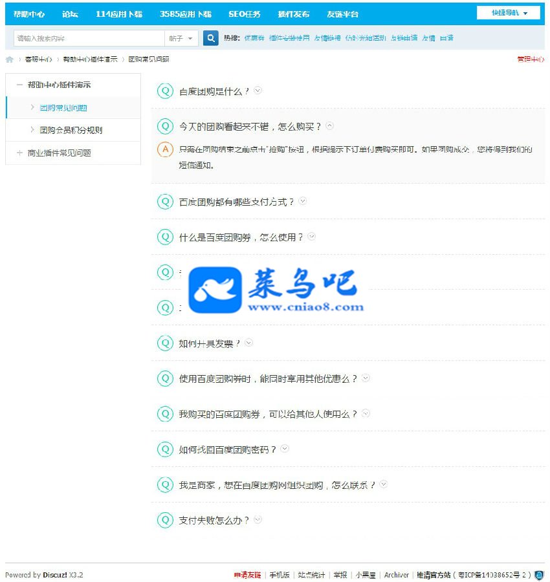Click the shield badge icon in footer
The width and height of the screenshot is (550, 582).
539,575
